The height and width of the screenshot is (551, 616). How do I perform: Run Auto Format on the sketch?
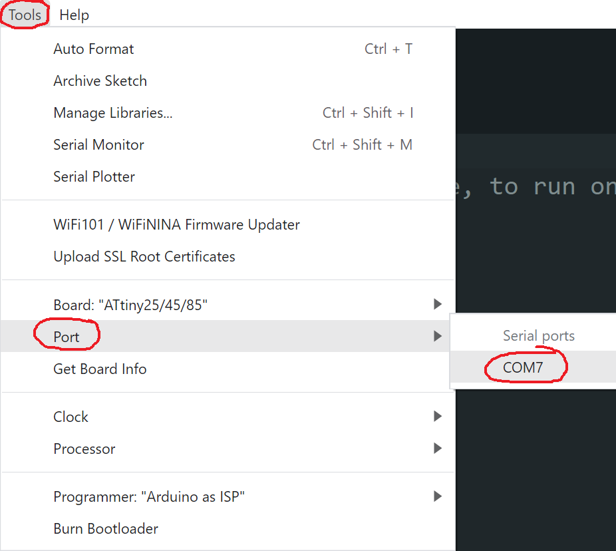coord(94,49)
